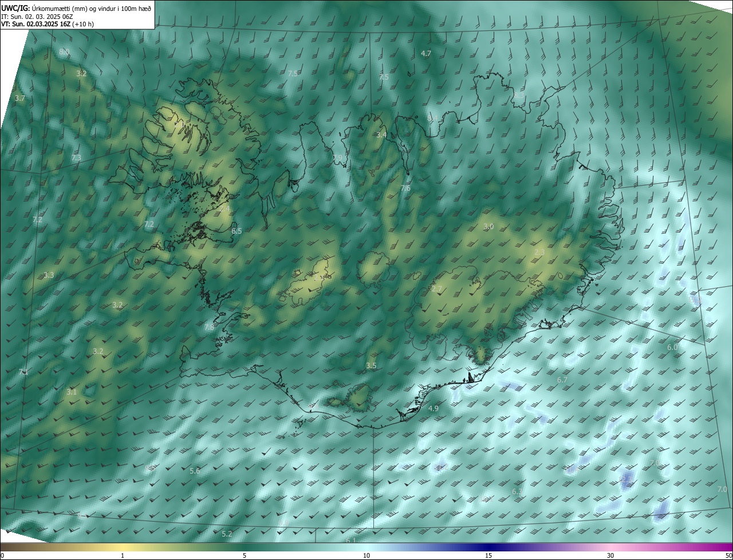The image size is (733, 560).
Task: Click the "0" tick label on the color scale
Action: pos(2,556)
